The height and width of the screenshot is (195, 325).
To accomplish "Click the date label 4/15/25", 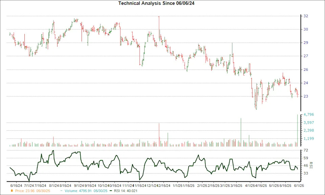I will 261,186.
